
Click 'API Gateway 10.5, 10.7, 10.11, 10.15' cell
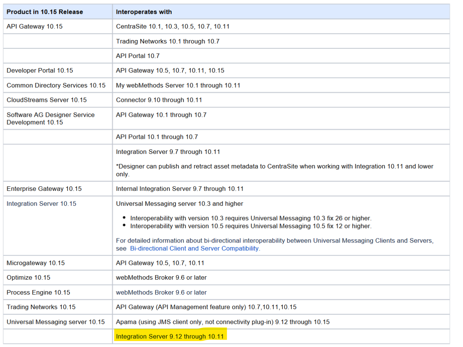click(x=281, y=70)
